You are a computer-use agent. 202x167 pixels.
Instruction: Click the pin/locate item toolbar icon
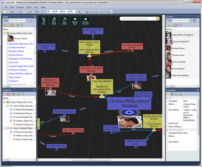(83, 12)
